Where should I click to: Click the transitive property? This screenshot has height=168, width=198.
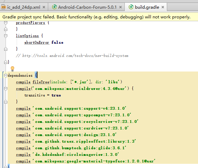pyautogui.click(x=35, y=95)
